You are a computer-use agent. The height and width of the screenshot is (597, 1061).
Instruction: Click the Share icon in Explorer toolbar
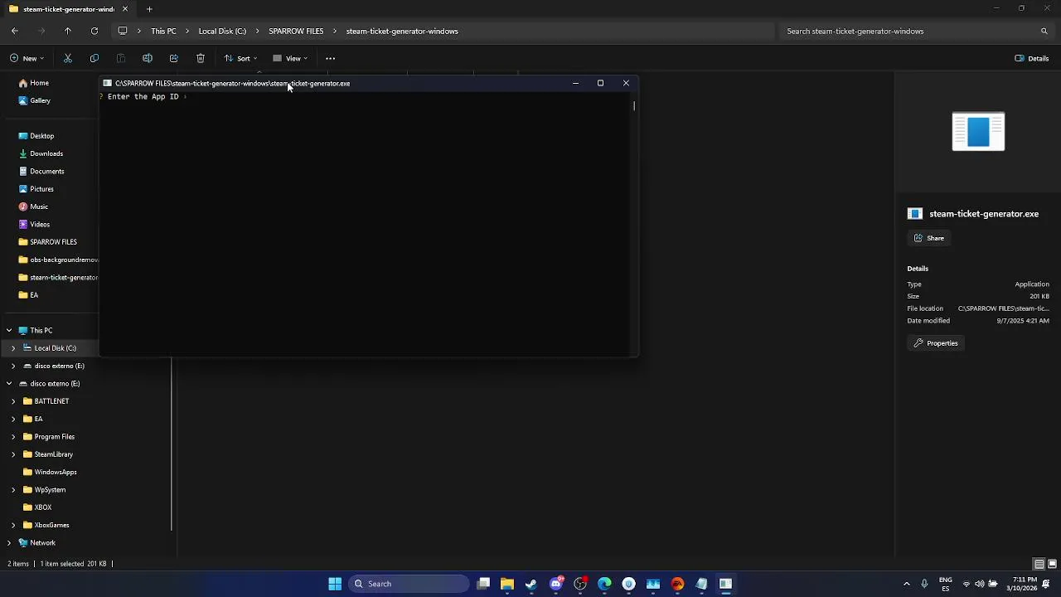(x=174, y=58)
